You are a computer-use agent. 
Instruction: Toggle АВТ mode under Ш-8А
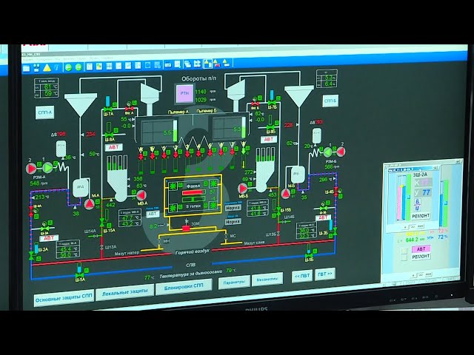[x=114, y=147]
